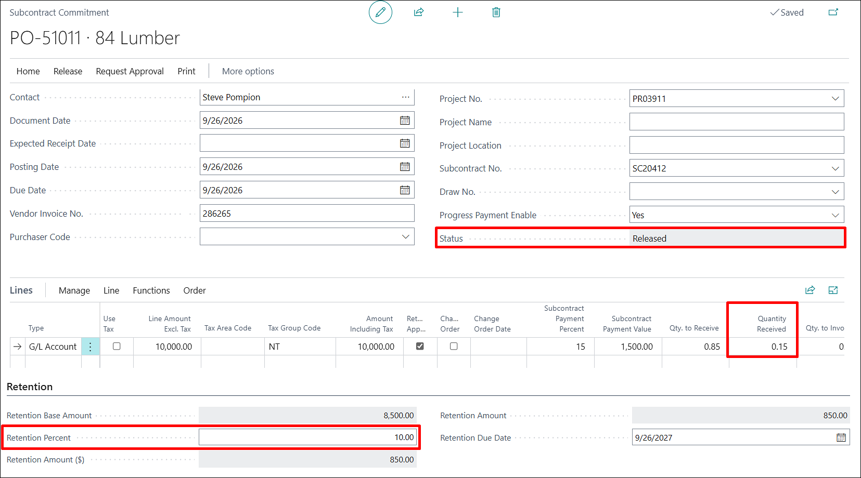
Task: Toggle the Use Tax checkbox
Action: (117, 346)
